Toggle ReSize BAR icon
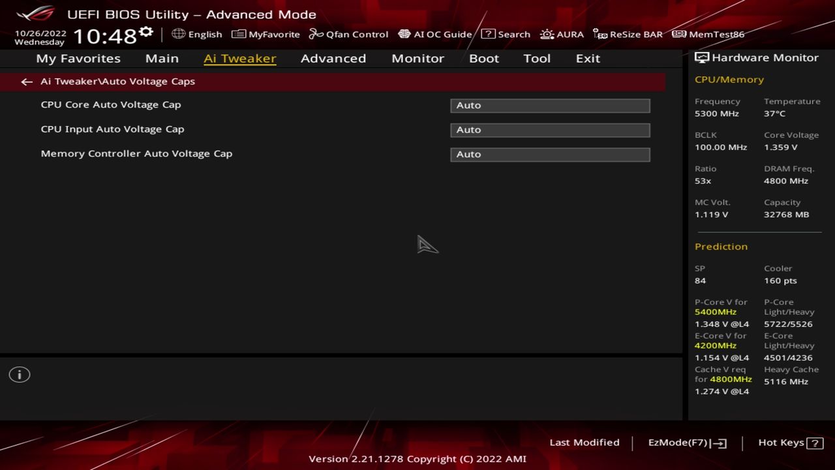Image resolution: width=835 pixels, height=470 pixels. click(x=600, y=34)
